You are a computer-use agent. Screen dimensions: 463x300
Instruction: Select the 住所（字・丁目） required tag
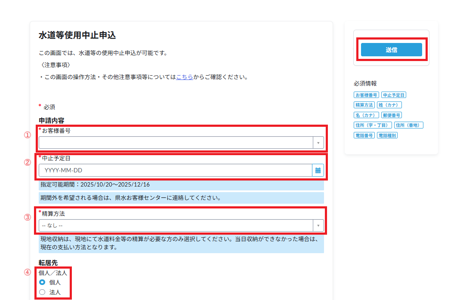tap(373, 125)
